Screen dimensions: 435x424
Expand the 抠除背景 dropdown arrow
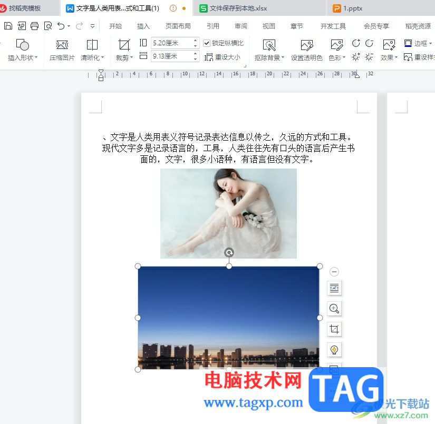click(283, 57)
